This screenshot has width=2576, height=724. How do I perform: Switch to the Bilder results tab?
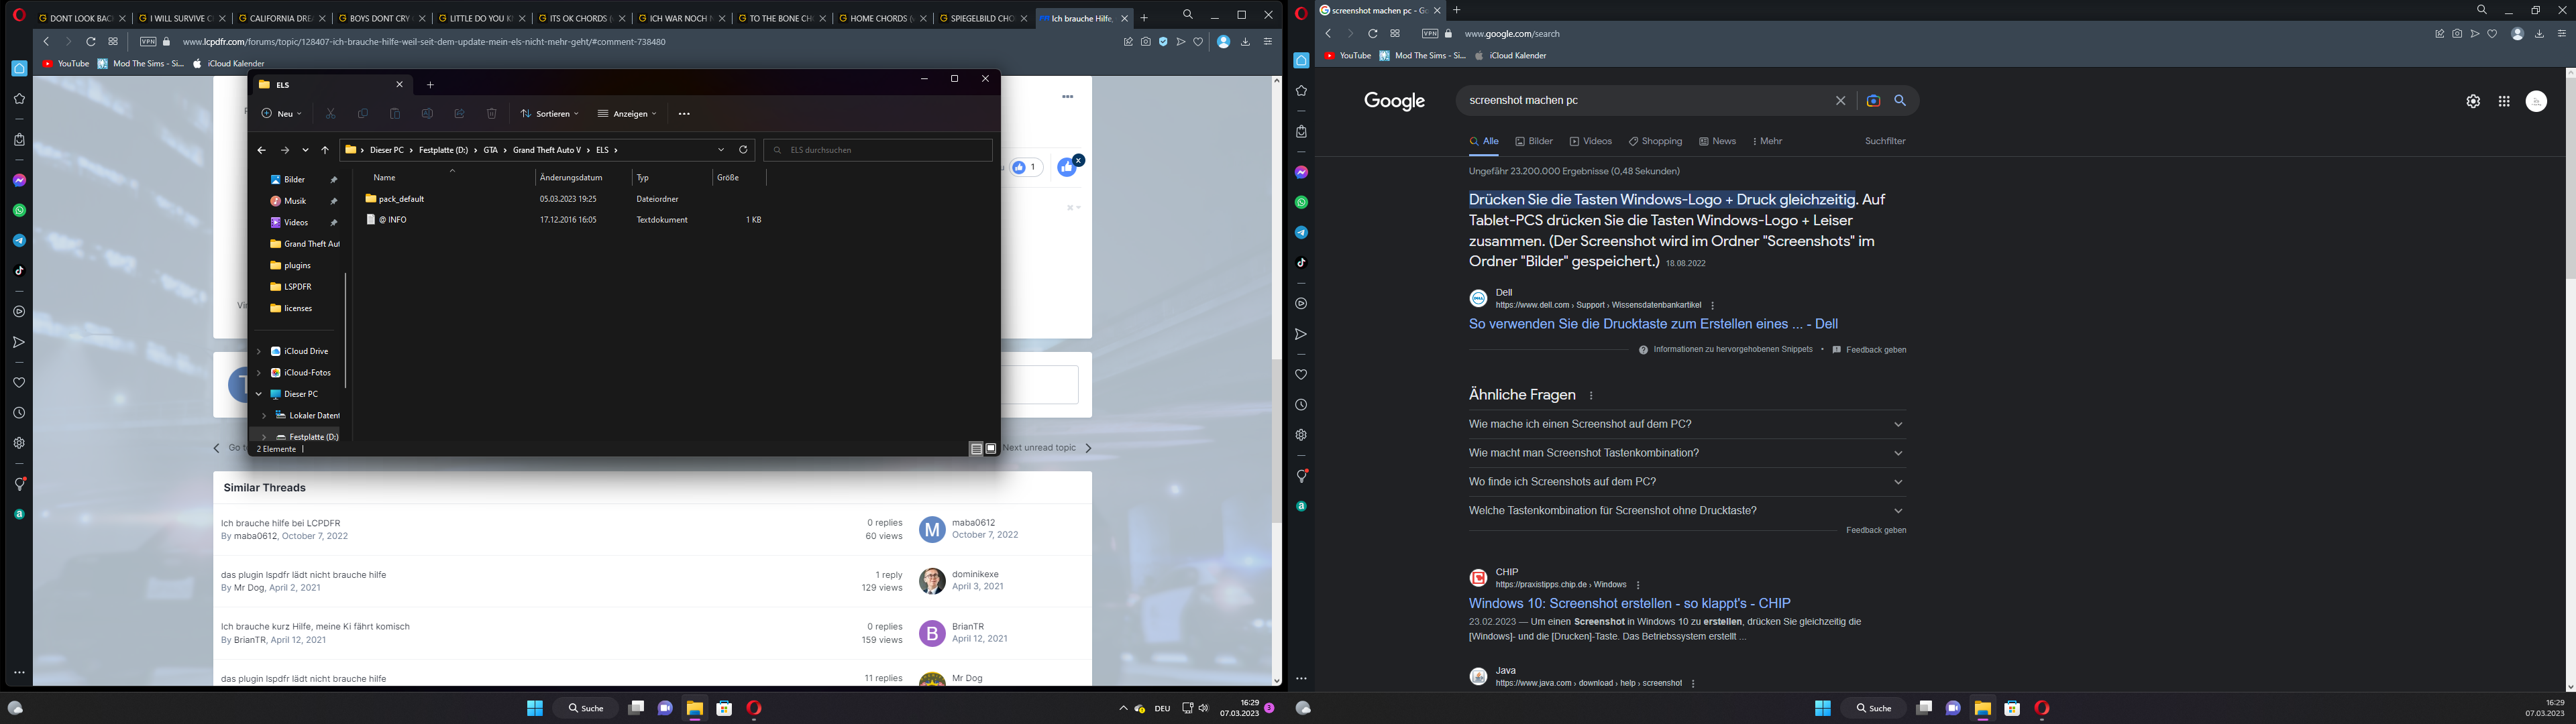point(1534,141)
